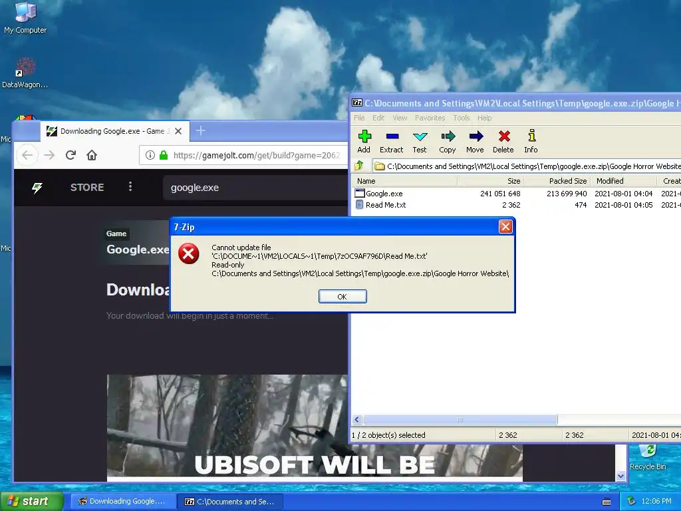Viewport: 681px width, 511px height.
Task: Click the Google.exe file icon in archive list
Action: click(360, 194)
